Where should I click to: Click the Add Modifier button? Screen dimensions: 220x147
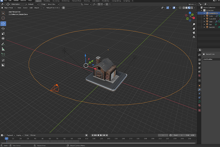(211, 59)
